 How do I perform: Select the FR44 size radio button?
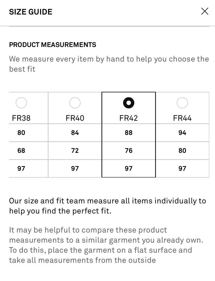coord(182,103)
